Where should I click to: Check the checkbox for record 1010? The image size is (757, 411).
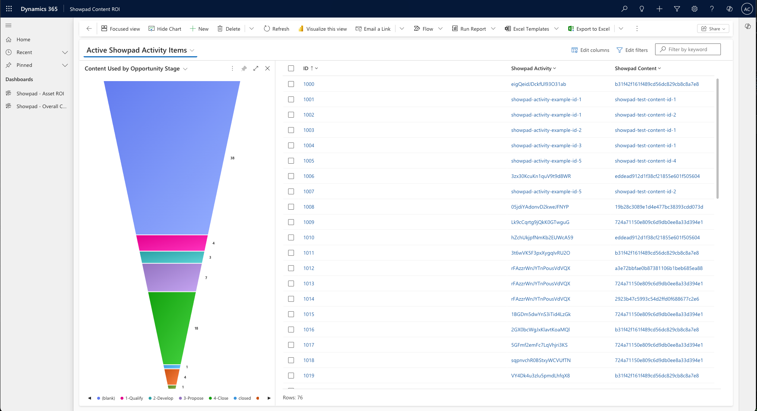tap(291, 237)
